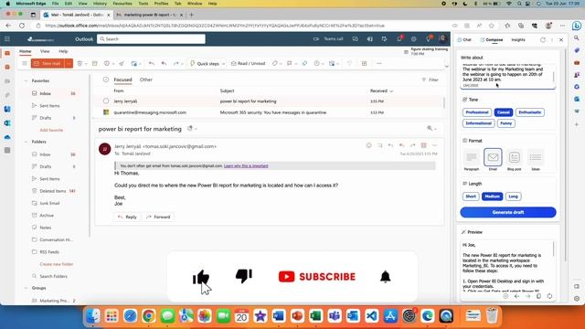Open Microsoft Teams from the Dock
This screenshot has width=585, height=329.
coord(335,316)
